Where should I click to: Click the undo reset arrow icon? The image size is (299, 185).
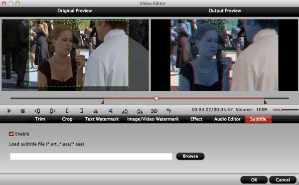[x=168, y=110]
